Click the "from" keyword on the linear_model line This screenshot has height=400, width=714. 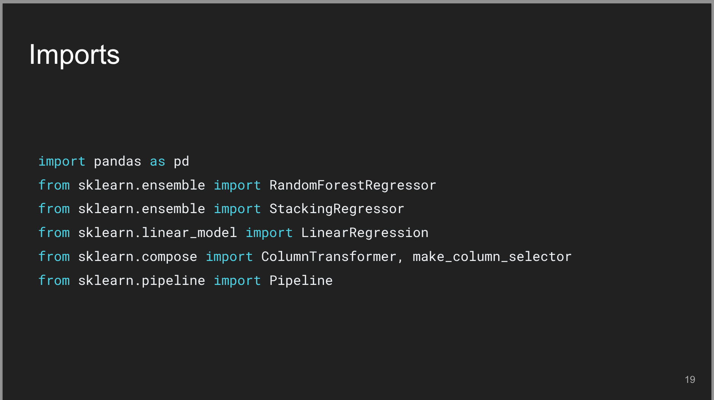tap(54, 233)
